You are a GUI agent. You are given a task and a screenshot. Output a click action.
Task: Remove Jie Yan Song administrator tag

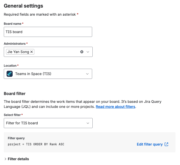click(32, 52)
